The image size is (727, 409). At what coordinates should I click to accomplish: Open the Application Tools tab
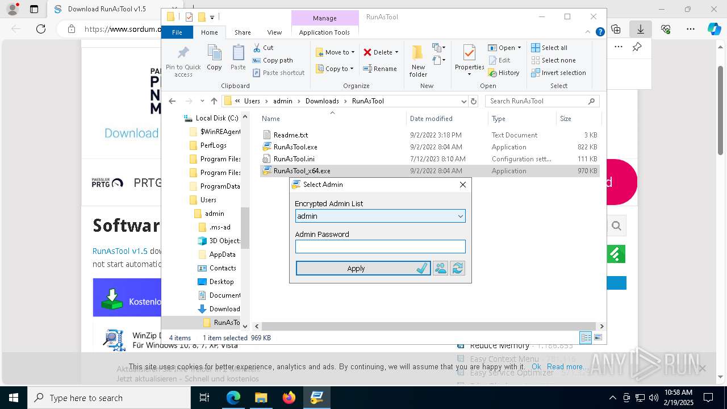(324, 32)
